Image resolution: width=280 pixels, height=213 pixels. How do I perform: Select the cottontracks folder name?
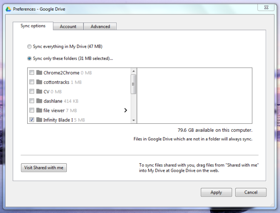tap(57, 82)
